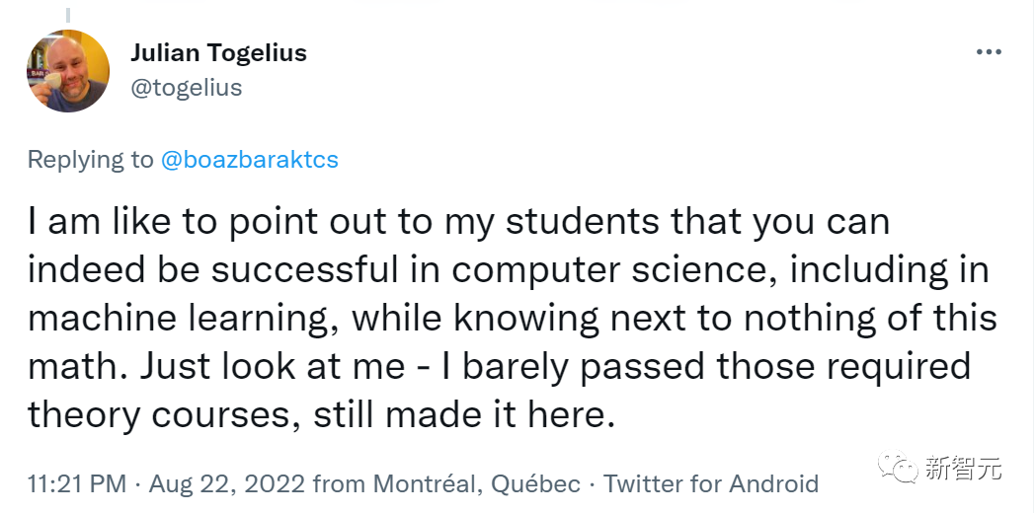Click the phrase "Just look at me"

tap(272, 366)
